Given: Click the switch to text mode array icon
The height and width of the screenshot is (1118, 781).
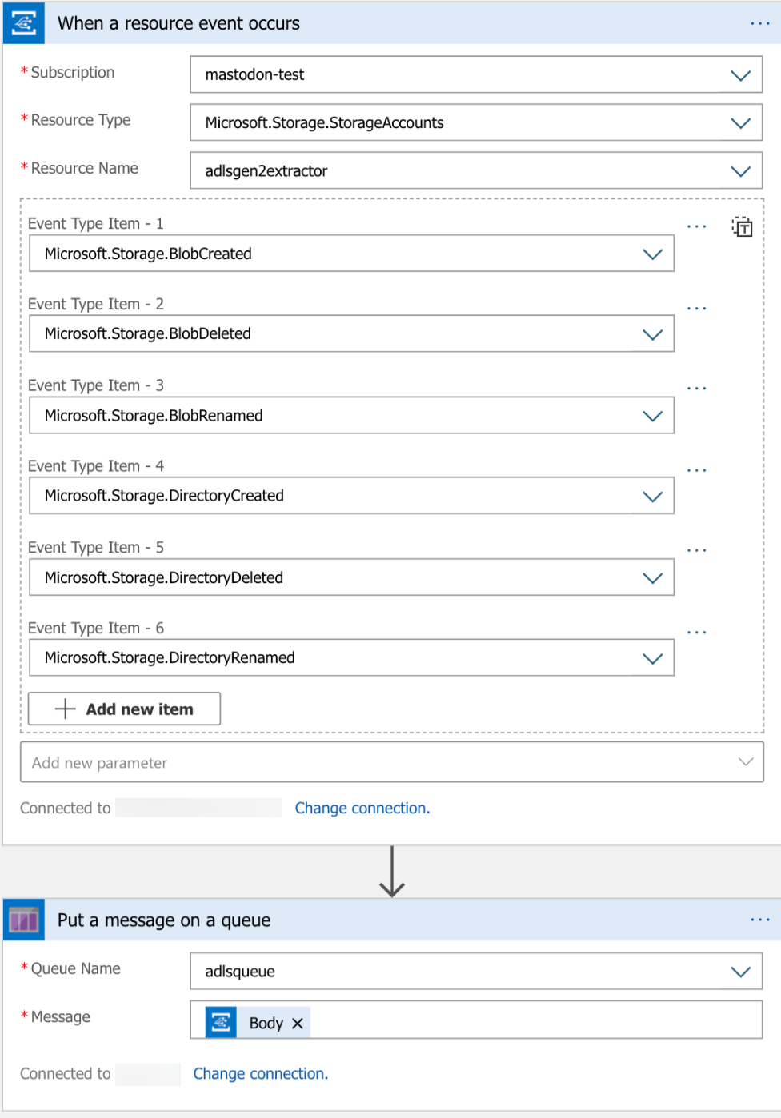Looking at the screenshot, I should [x=742, y=227].
